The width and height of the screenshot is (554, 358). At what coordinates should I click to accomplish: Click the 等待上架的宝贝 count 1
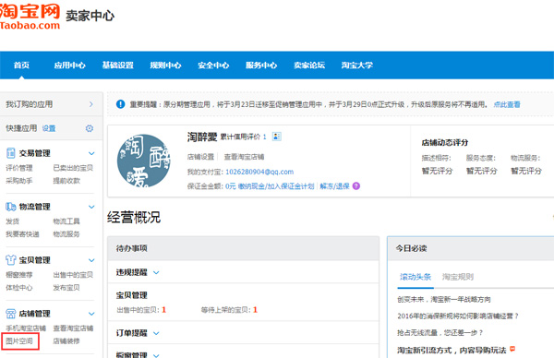pyautogui.click(x=255, y=310)
